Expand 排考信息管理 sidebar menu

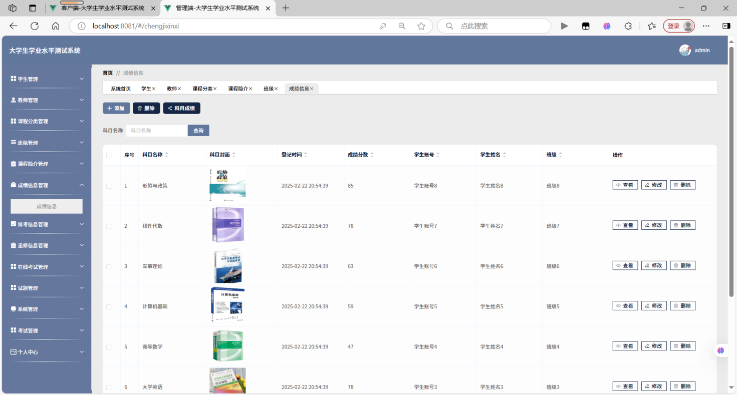47,224
